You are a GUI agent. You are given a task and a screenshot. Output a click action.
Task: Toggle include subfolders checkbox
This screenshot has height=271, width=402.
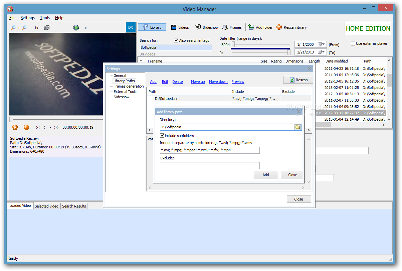162,136
